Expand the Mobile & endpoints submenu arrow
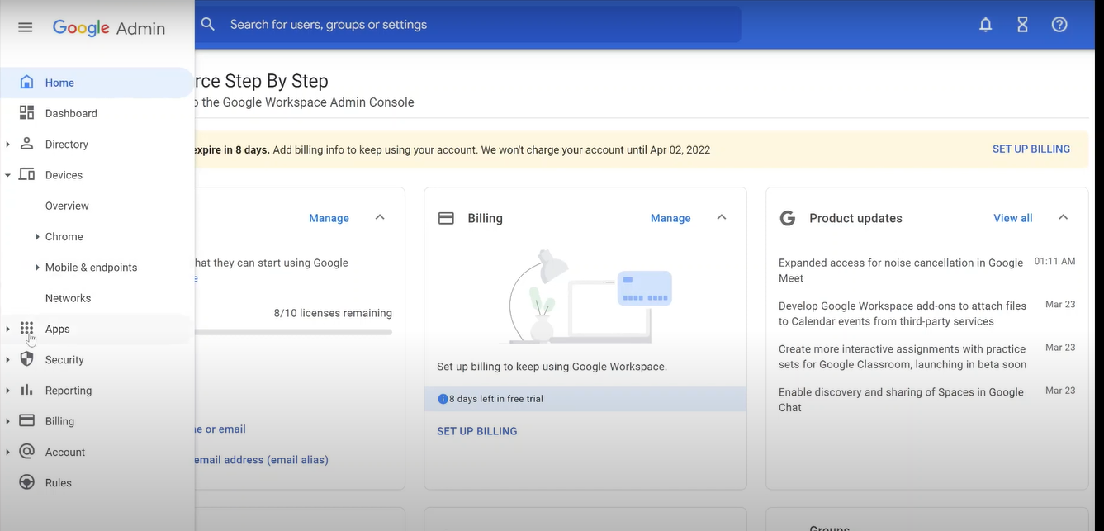Viewport: 1104px width, 531px height. click(x=38, y=268)
